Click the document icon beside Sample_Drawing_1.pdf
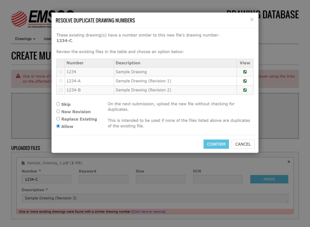Screen dimensions: 310x227 coord(23,163)
